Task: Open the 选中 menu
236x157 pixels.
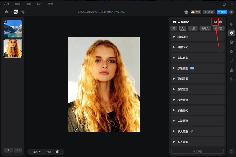Action: pyautogui.click(x=40, y=4)
